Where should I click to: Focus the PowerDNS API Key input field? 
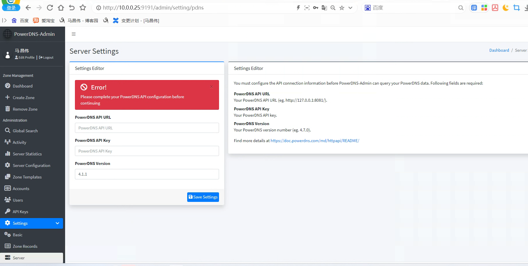pyautogui.click(x=147, y=151)
